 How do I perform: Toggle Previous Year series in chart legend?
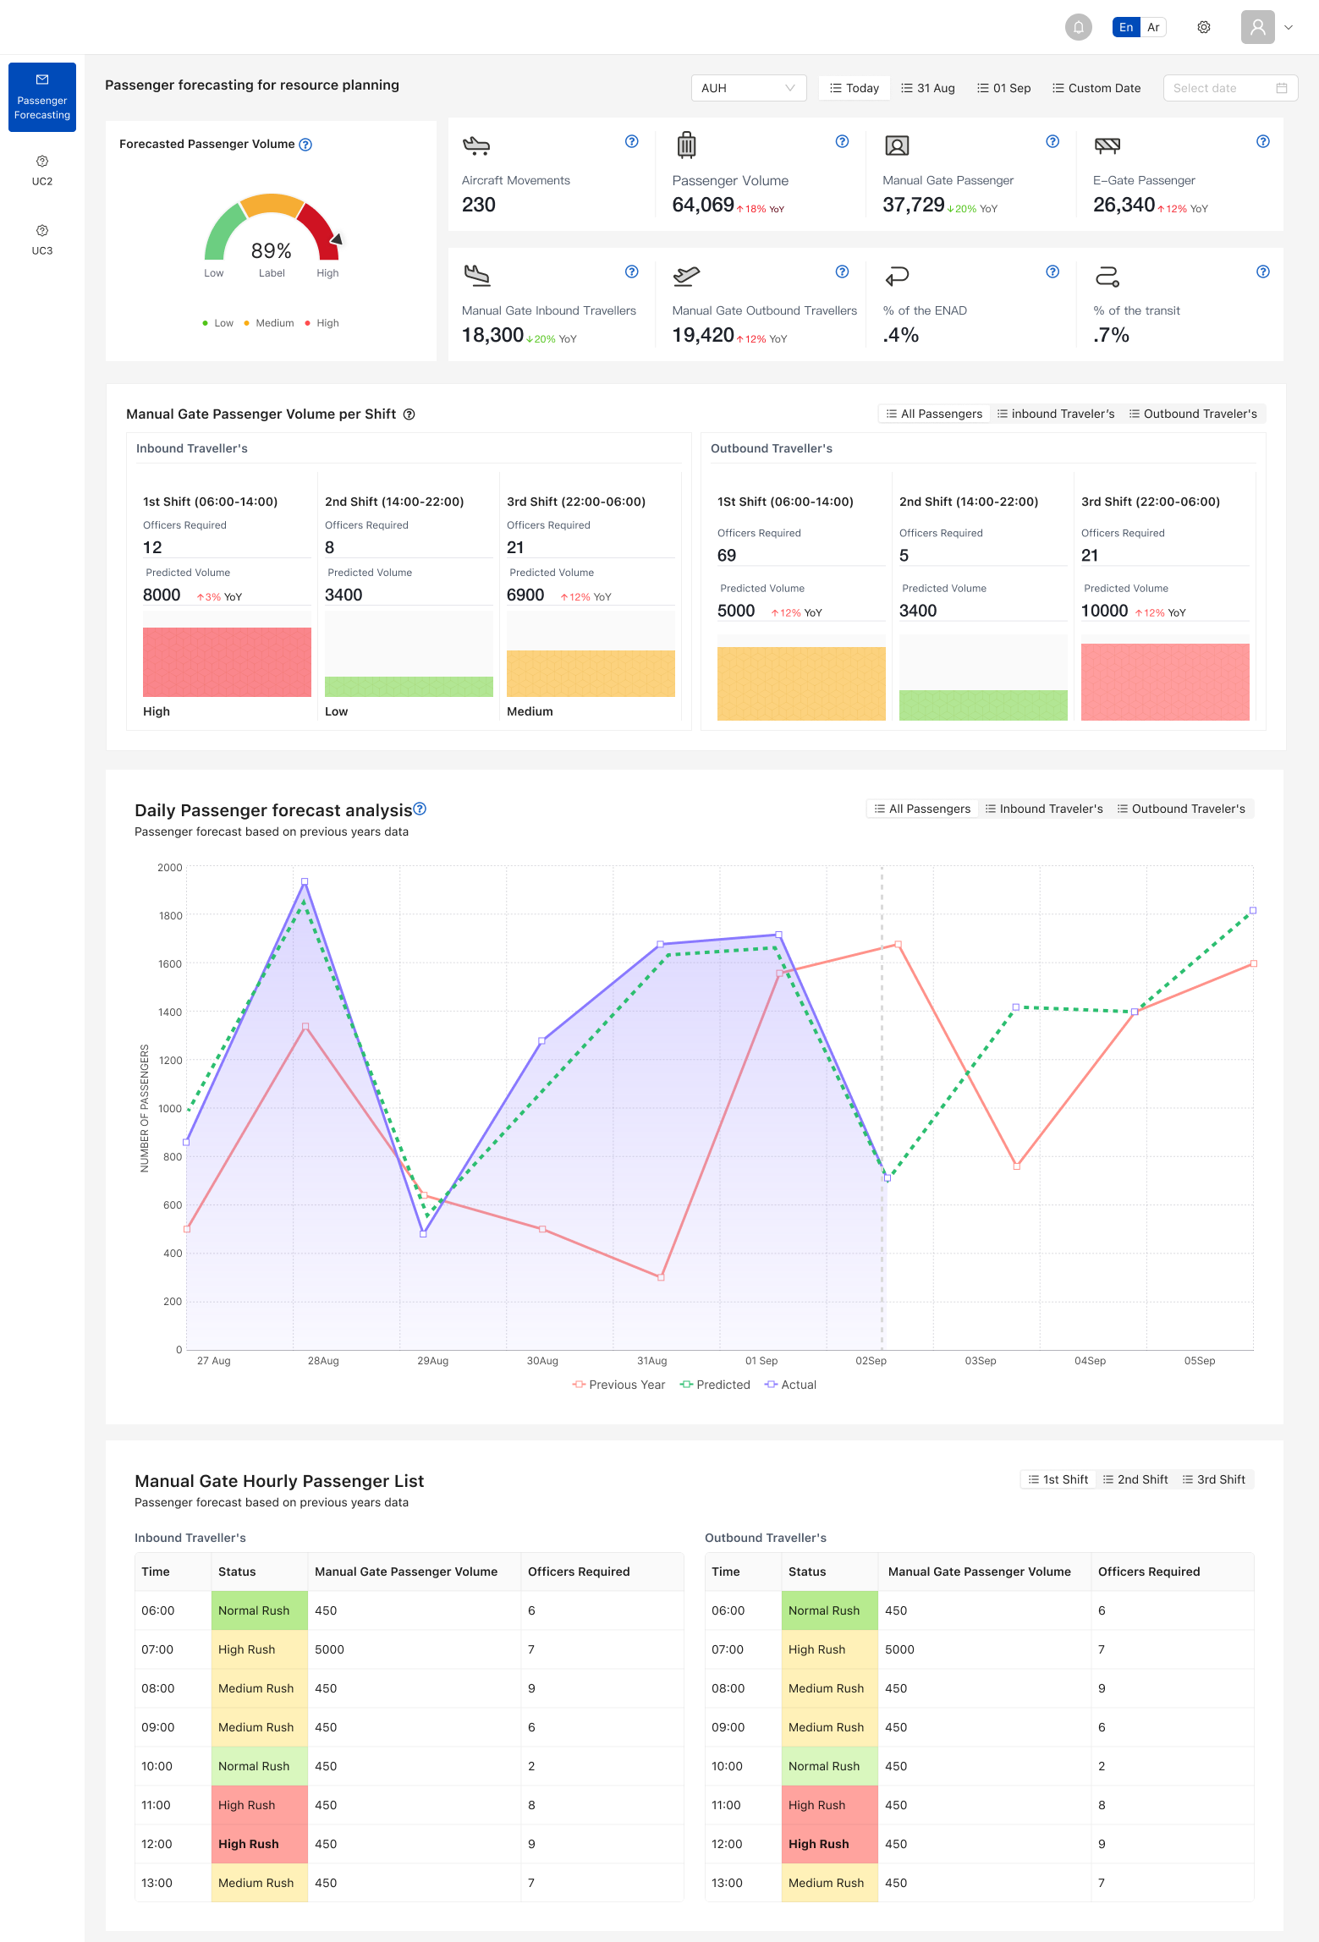[619, 1385]
